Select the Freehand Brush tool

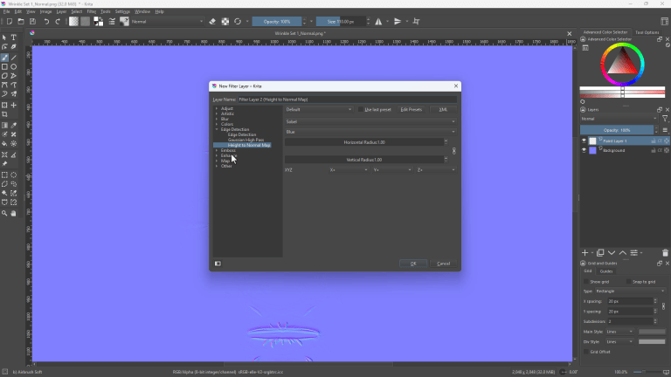point(4,58)
